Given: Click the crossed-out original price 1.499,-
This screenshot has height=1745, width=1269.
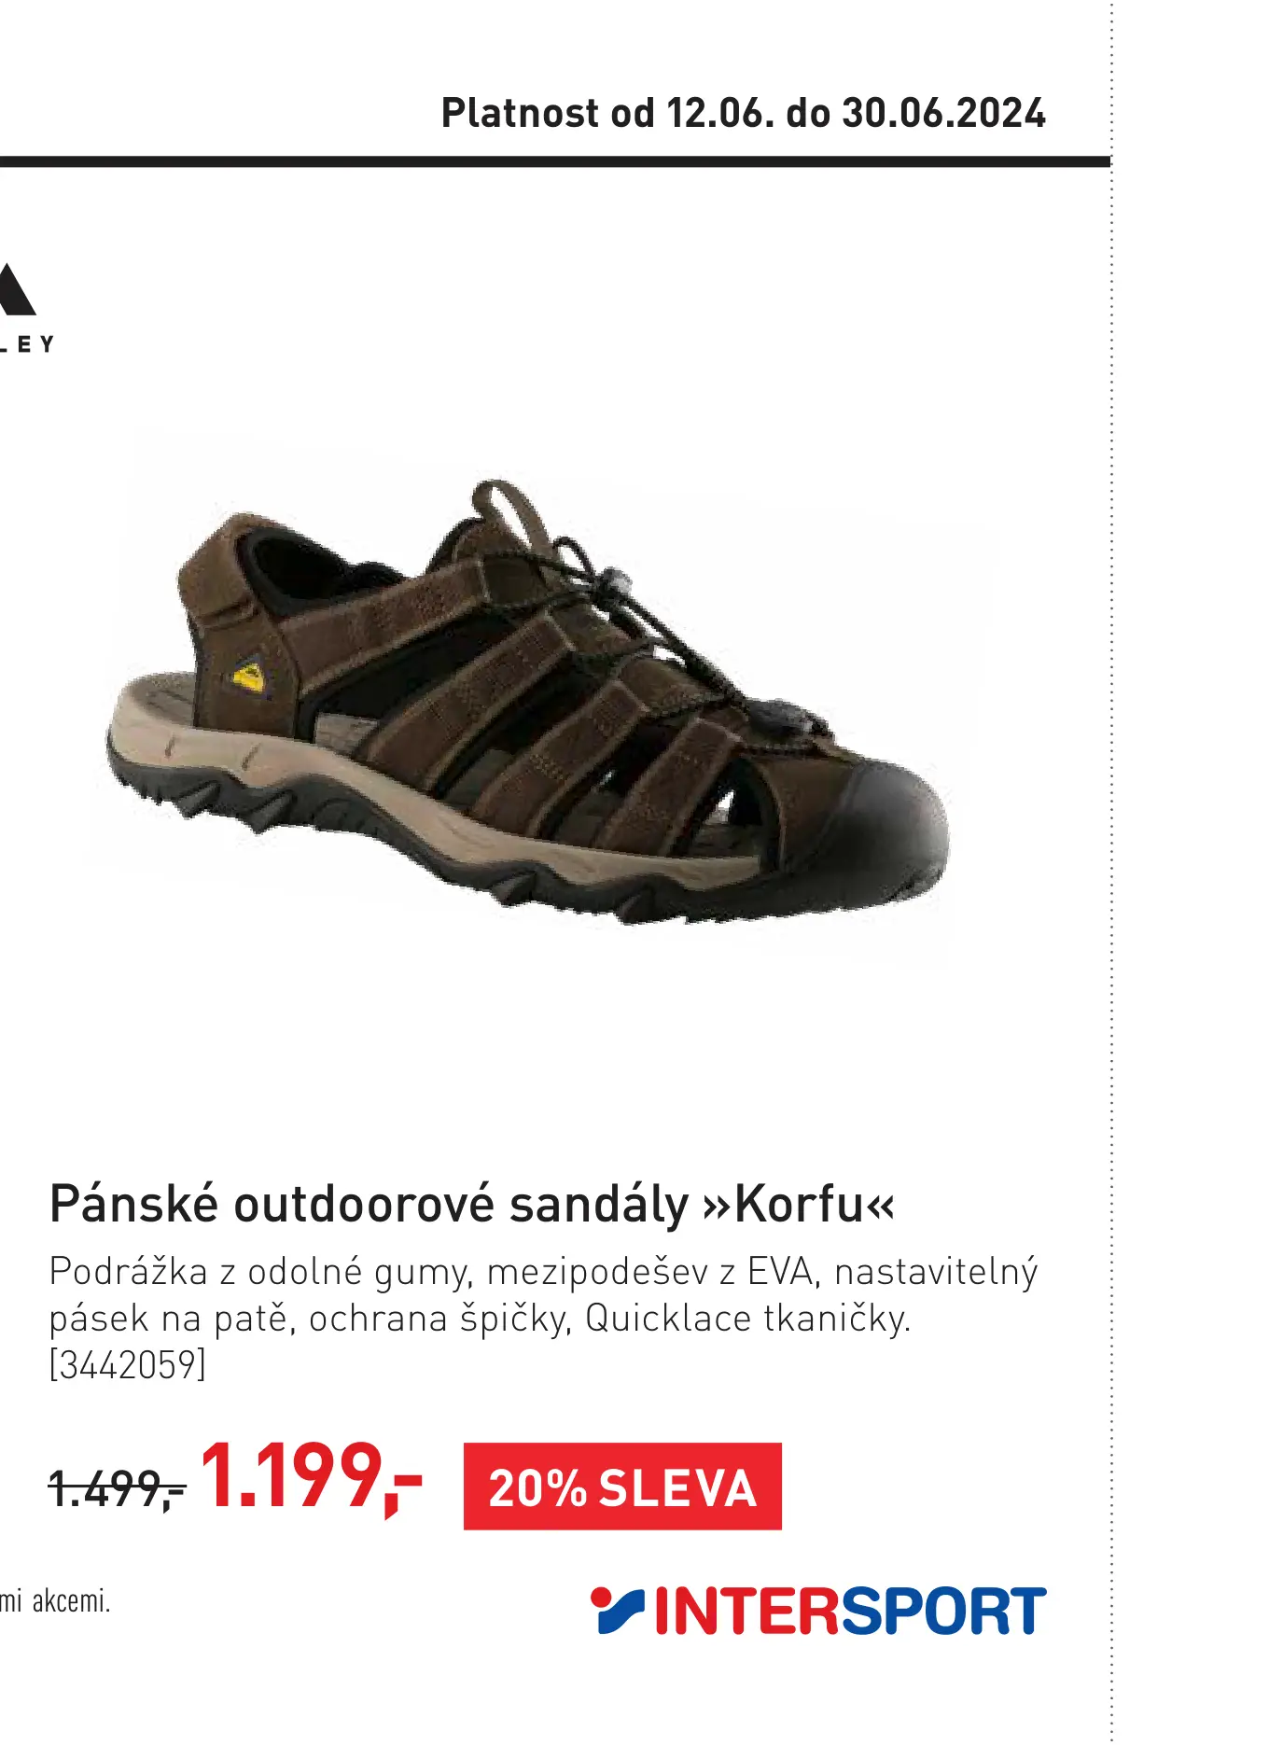Looking at the screenshot, I should click(118, 1487).
